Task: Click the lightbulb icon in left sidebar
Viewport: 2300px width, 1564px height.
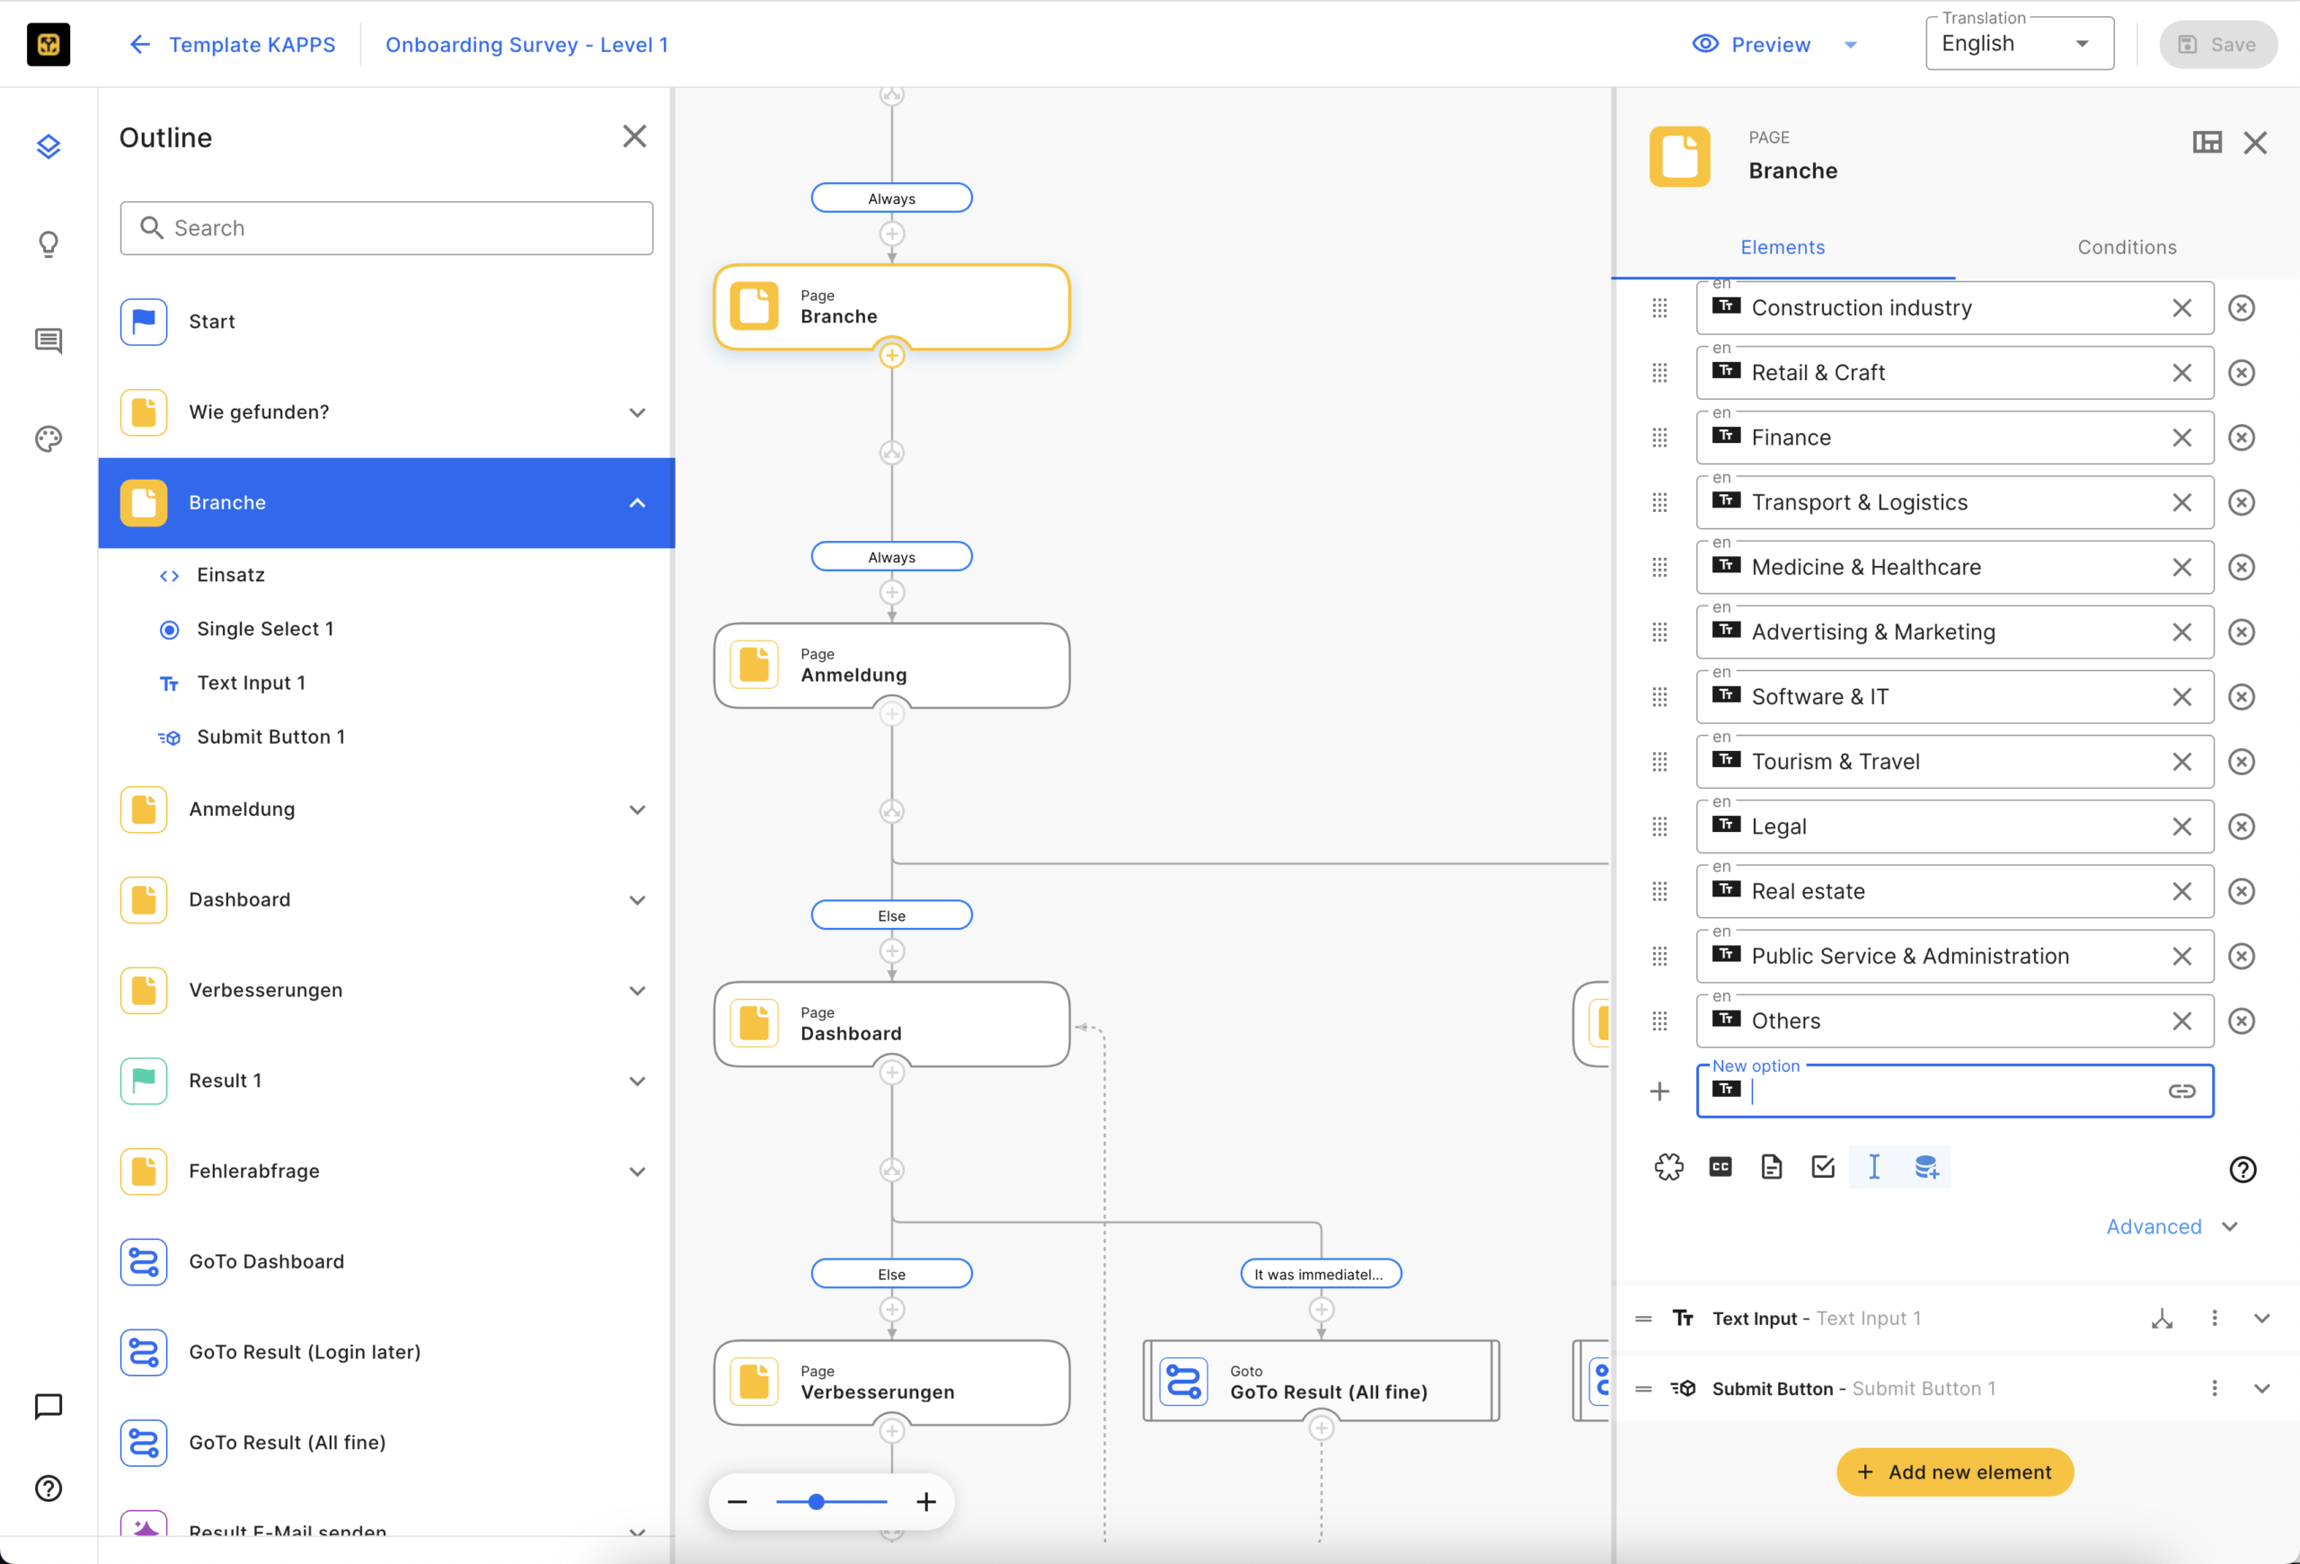Action: tap(48, 243)
